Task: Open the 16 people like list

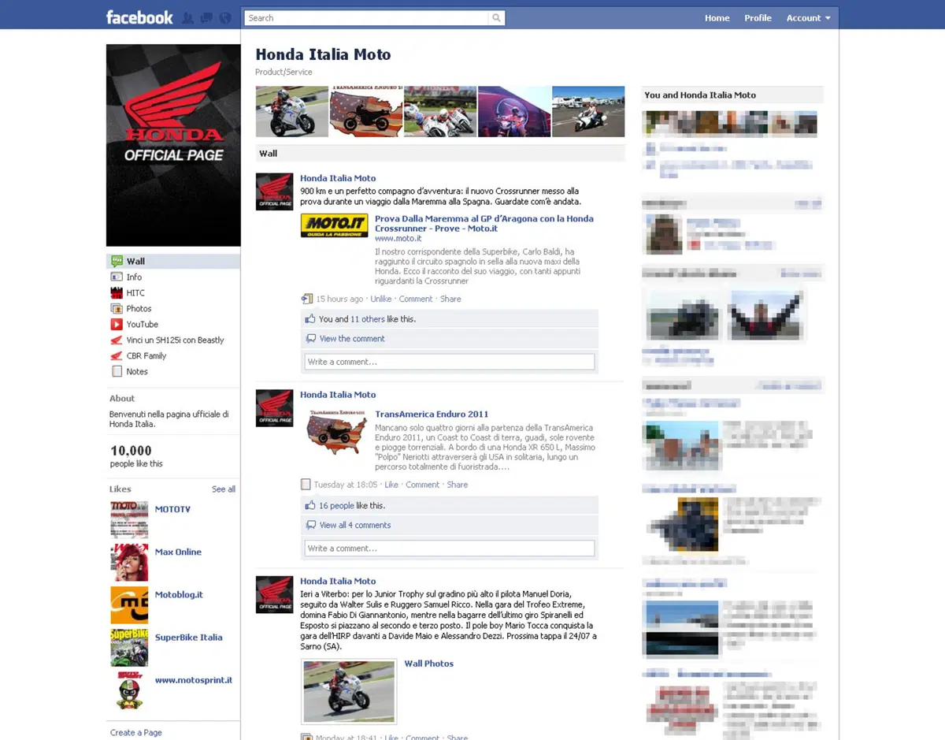Action: pyautogui.click(x=336, y=505)
